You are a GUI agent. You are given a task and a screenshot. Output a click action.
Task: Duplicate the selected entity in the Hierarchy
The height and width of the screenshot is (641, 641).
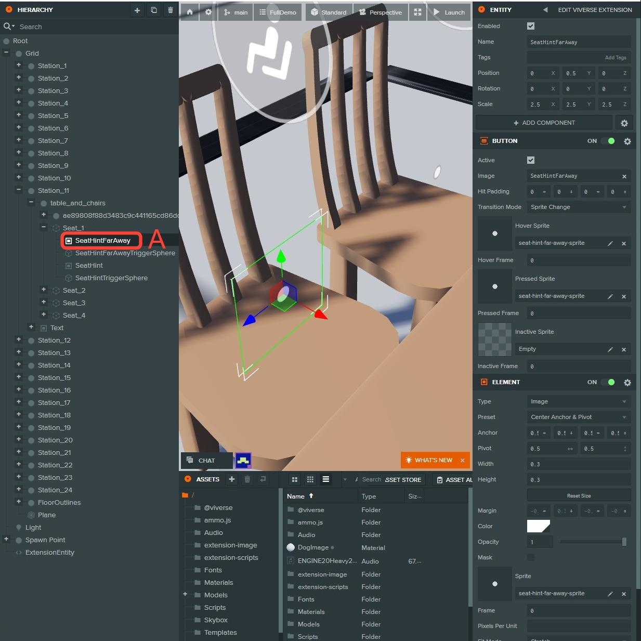154,10
